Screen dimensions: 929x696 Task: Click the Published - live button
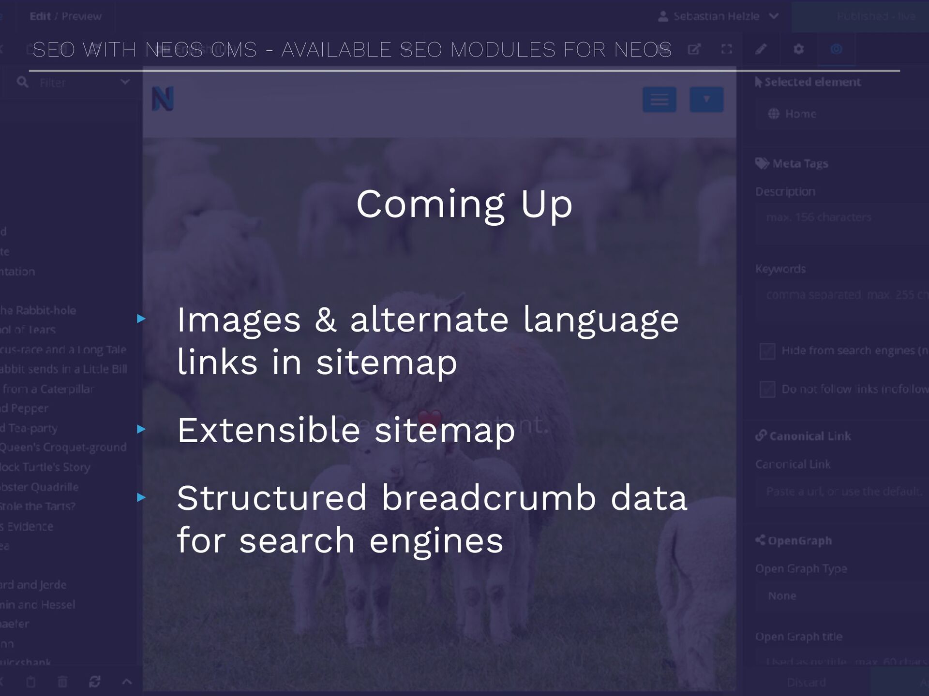click(x=860, y=16)
